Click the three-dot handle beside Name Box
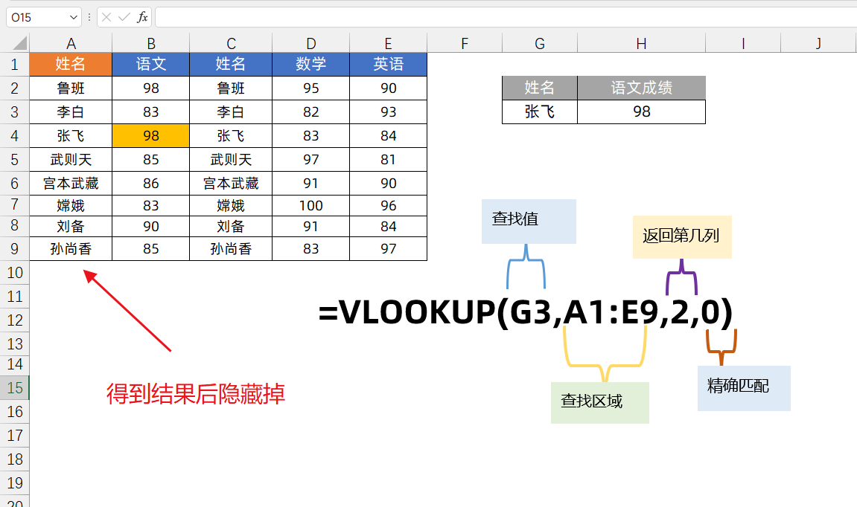This screenshot has height=507, width=857. (89, 17)
